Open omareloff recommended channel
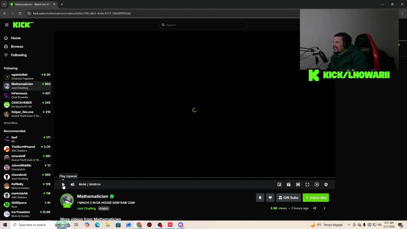407x229 pixels. click(x=27, y=158)
